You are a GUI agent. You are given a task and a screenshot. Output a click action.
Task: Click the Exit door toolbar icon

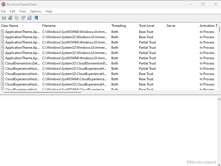pyautogui.click(x=36, y=18)
